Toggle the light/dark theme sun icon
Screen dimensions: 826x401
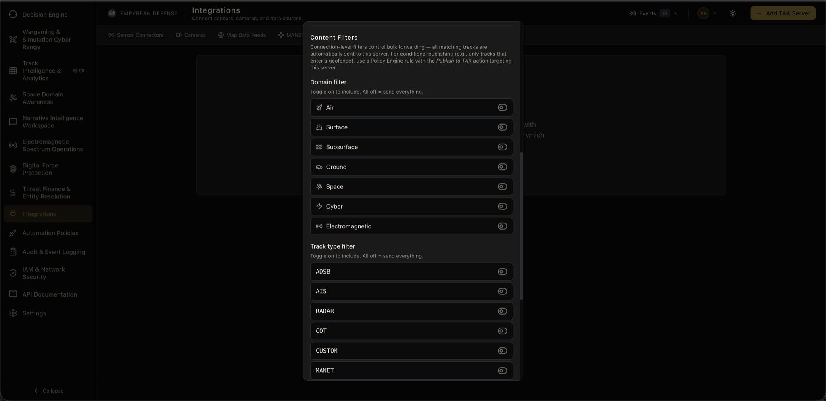coord(733,13)
